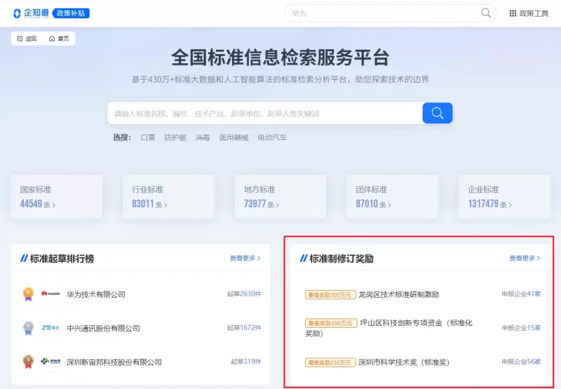Click the gold medal rank icon
The image size is (561, 389).
(x=28, y=294)
